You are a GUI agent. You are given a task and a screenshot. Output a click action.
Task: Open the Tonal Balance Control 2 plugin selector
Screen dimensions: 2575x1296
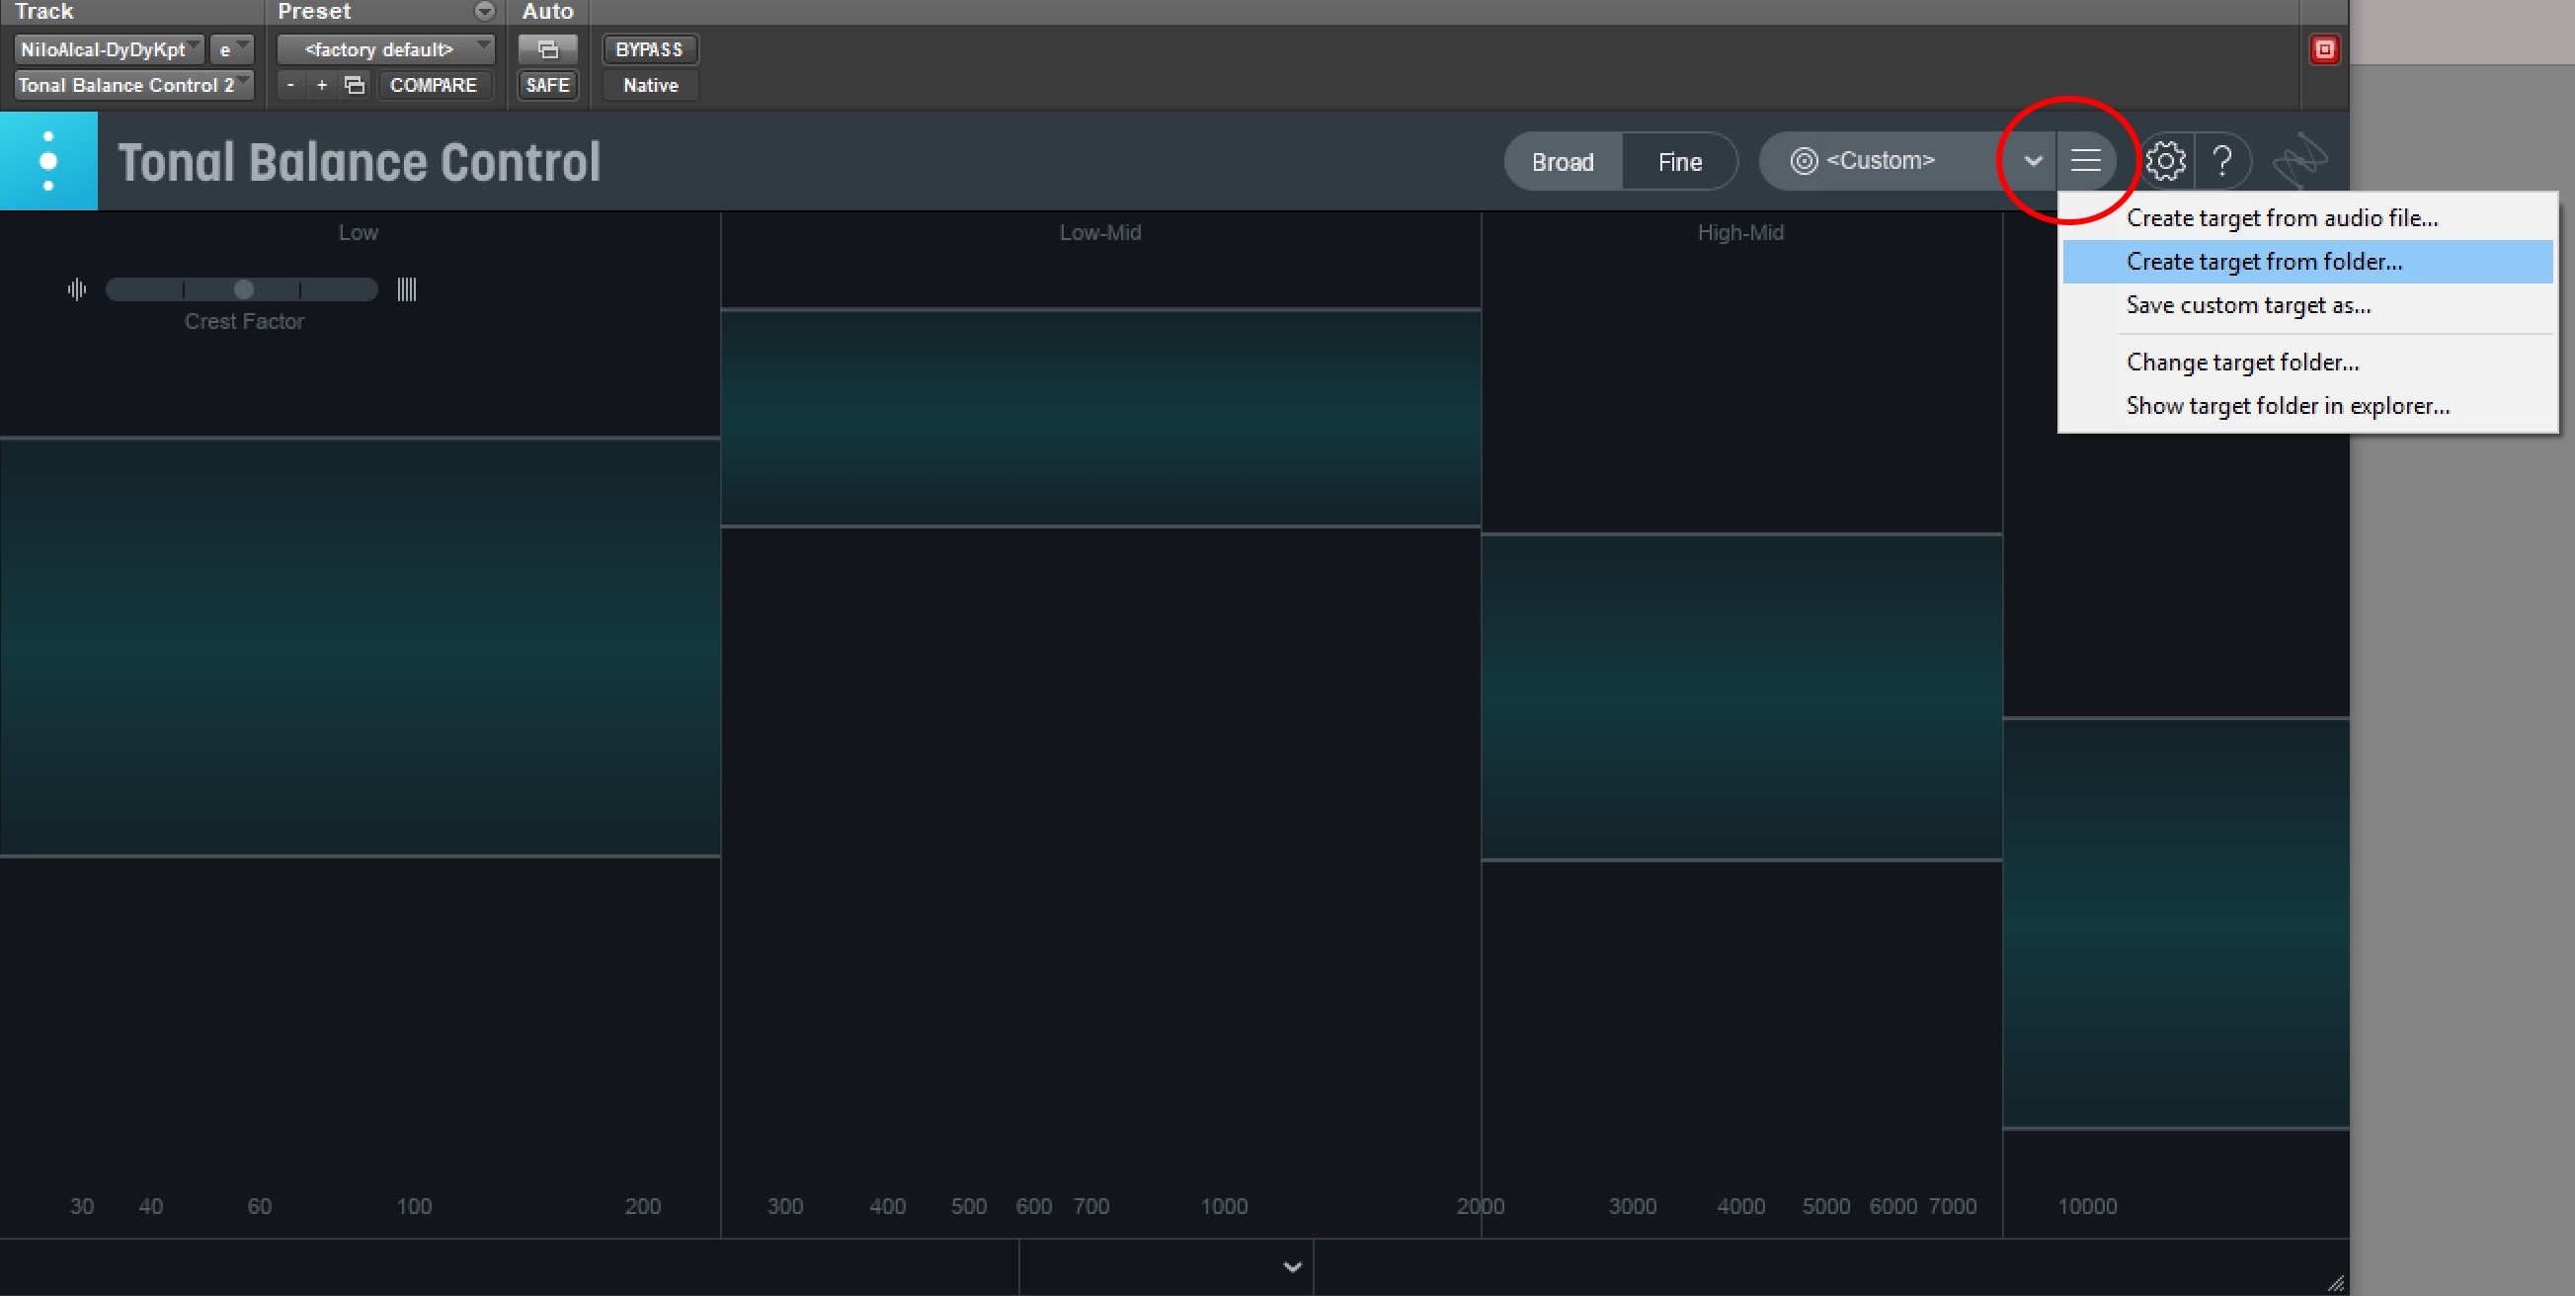pyautogui.click(x=133, y=85)
